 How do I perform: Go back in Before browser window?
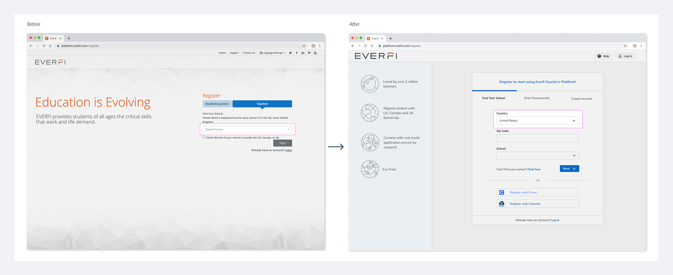pos(31,46)
